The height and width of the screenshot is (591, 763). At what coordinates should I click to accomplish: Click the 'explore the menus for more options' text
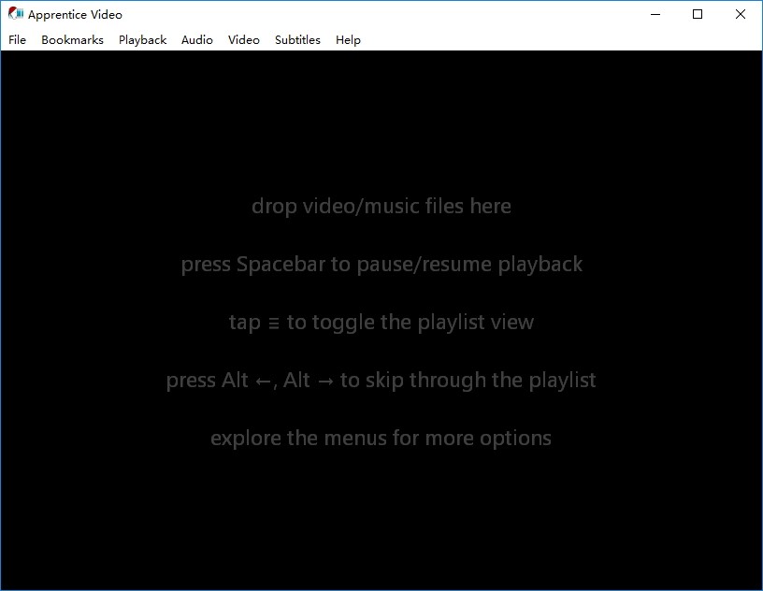381,439
